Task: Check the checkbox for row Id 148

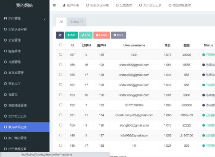Action: [x=61, y=145]
